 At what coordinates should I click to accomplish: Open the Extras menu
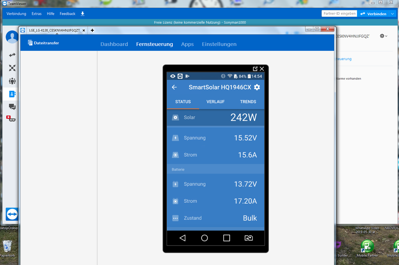click(36, 14)
